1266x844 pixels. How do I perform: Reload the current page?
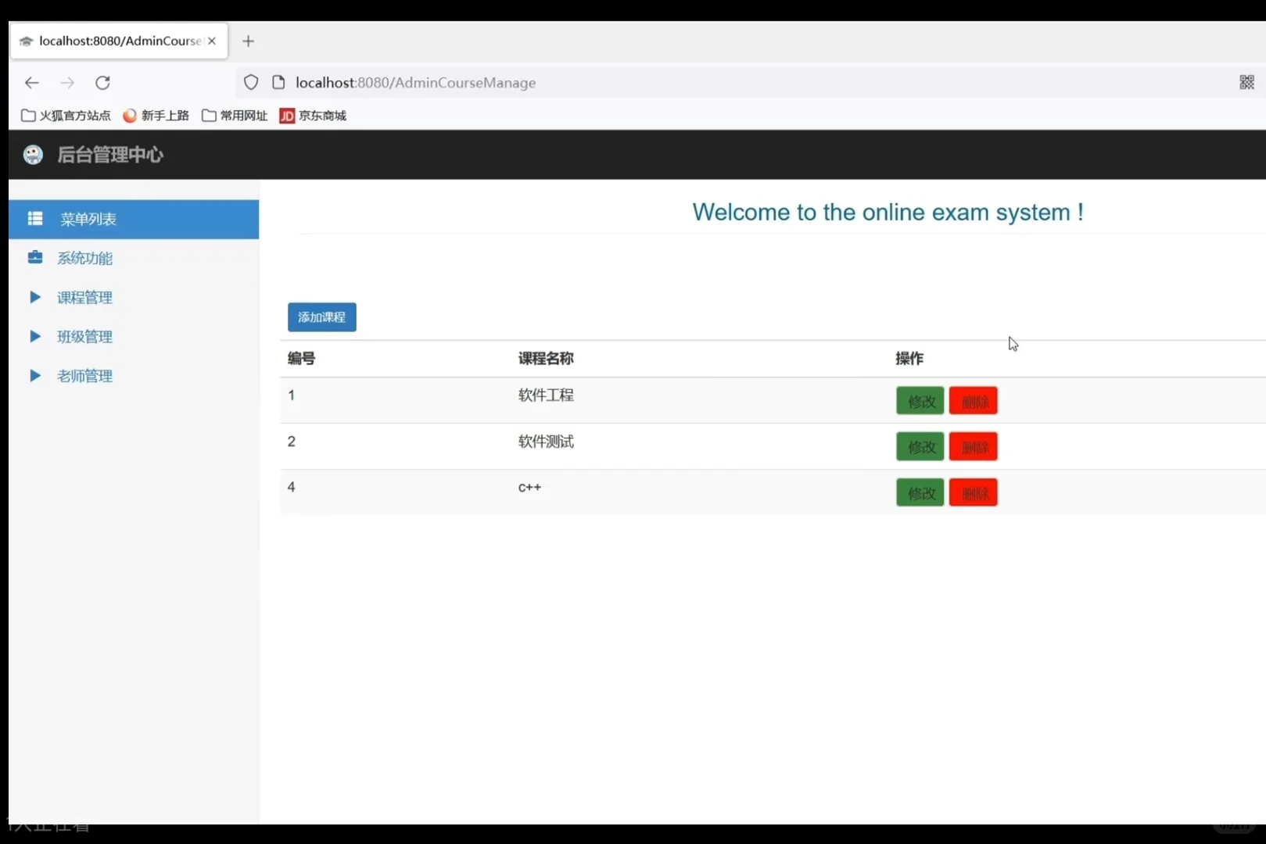tap(102, 83)
